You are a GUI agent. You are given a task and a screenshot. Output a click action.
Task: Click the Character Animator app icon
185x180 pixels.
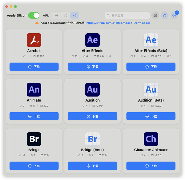pyautogui.click(x=151, y=139)
